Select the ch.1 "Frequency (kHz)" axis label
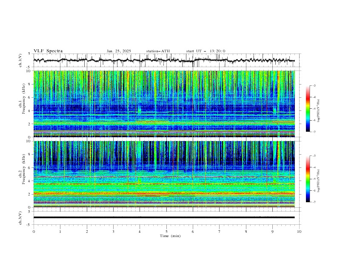 point(24,99)
